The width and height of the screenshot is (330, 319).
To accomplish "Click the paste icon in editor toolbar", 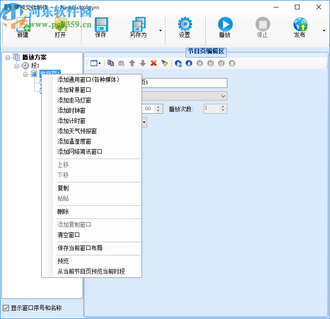I will pyautogui.click(x=121, y=63).
